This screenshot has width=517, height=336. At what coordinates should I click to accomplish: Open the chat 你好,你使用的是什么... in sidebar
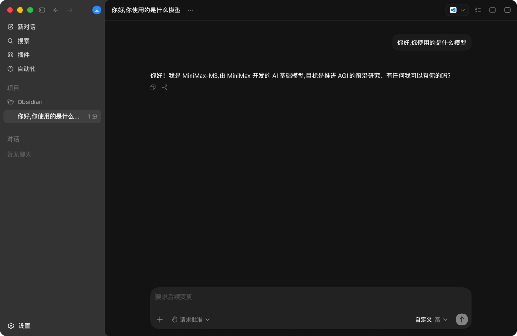click(x=53, y=116)
